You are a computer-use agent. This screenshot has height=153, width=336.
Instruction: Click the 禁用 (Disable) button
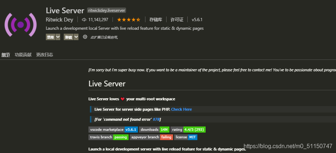51,37
